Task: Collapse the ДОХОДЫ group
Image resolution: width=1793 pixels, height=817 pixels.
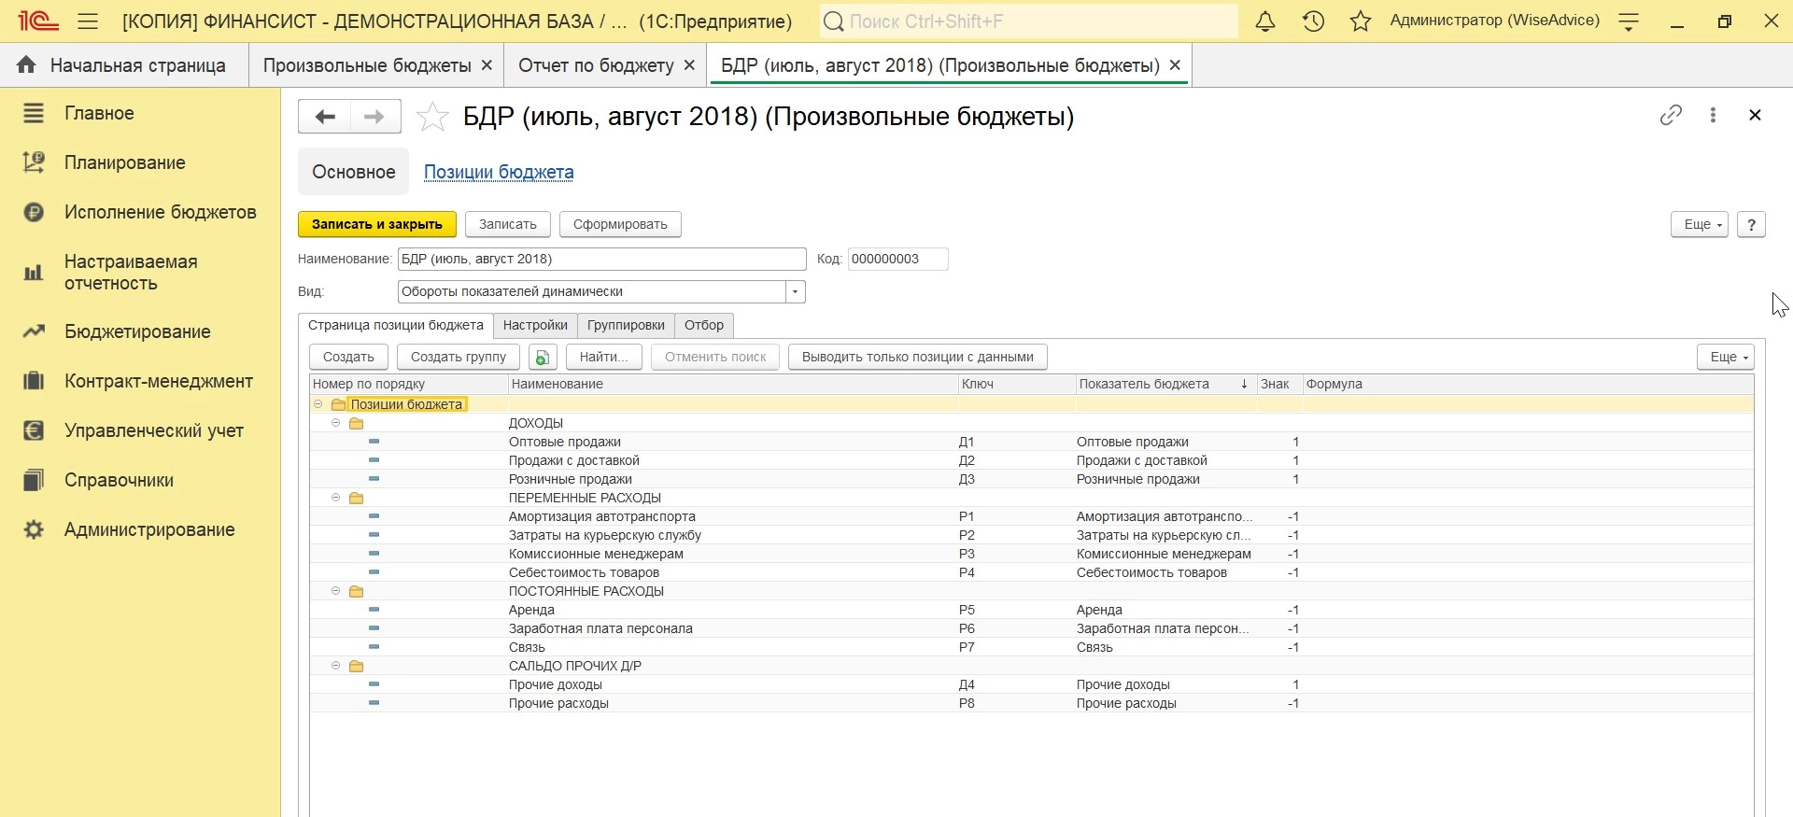Action: [336, 423]
